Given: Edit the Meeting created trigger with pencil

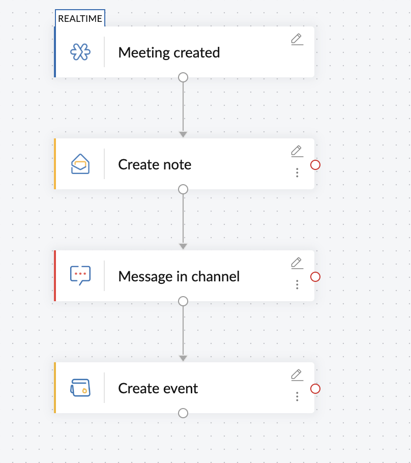Looking at the screenshot, I should click(x=297, y=39).
